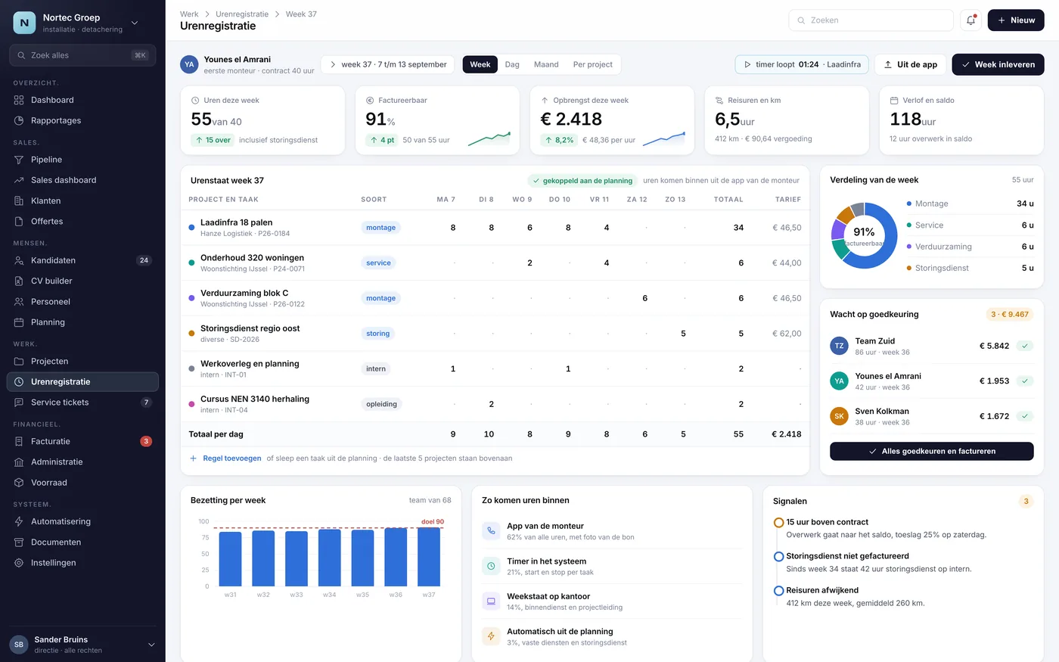This screenshot has width=1059, height=662.
Task: Select the Per project tab
Action: coord(593,64)
